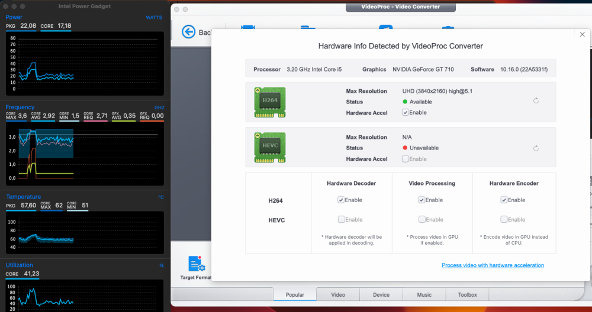The width and height of the screenshot is (592, 312).
Task: Switch to the Music tab
Action: pyautogui.click(x=424, y=294)
